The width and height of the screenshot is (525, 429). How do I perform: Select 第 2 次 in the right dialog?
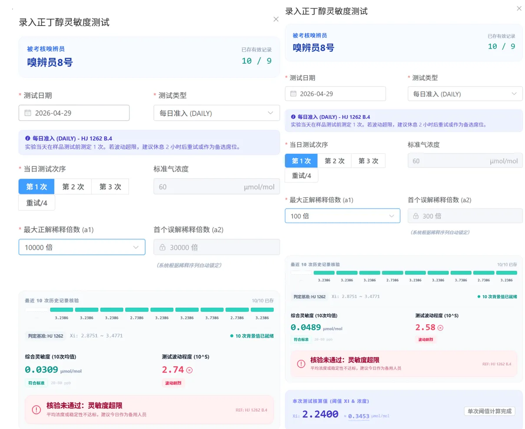pos(334,161)
